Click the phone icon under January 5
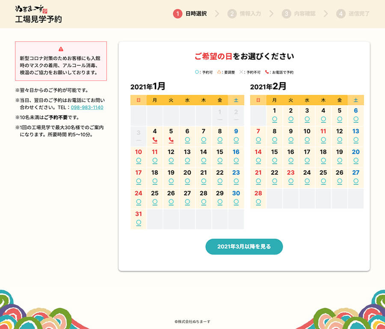 171,140
